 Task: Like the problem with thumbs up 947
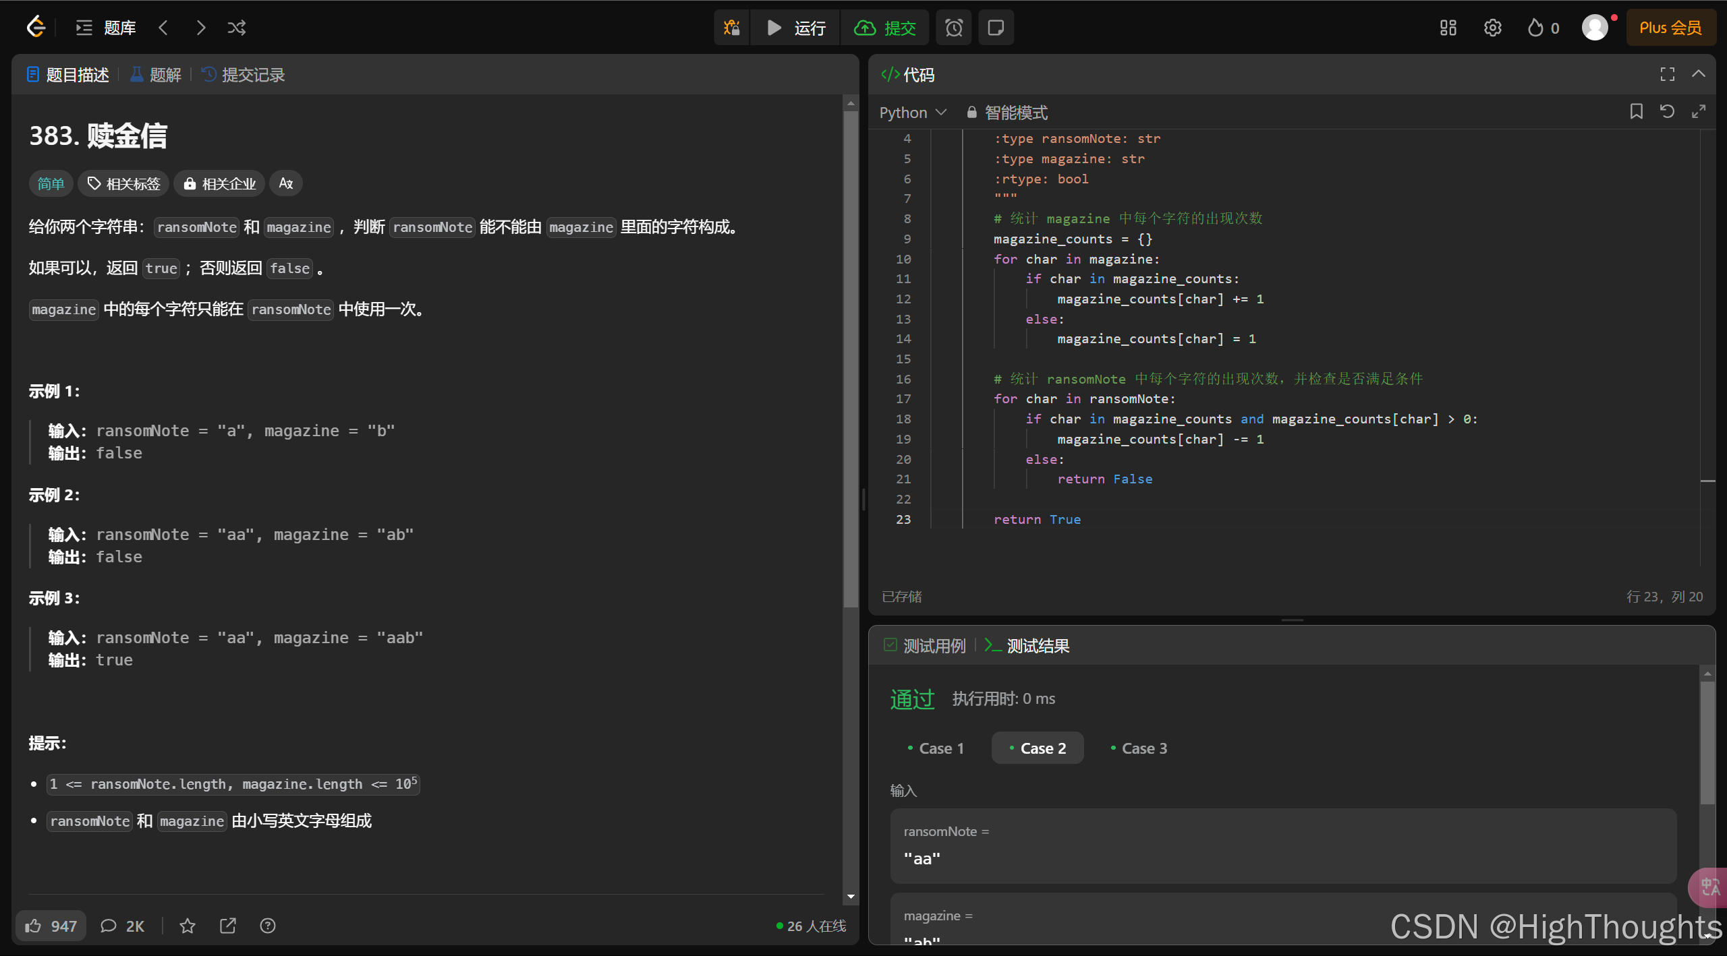[x=51, y=926]
